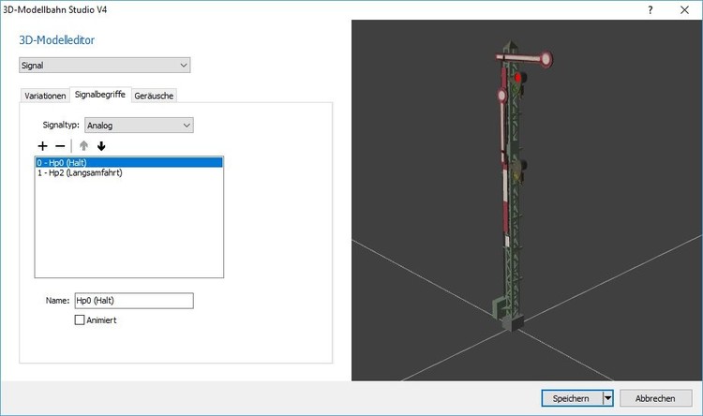The width and height of the screenshot is (703, 416).
Task: Move selected signal aspect down with arrow
Action: (101, 146)
